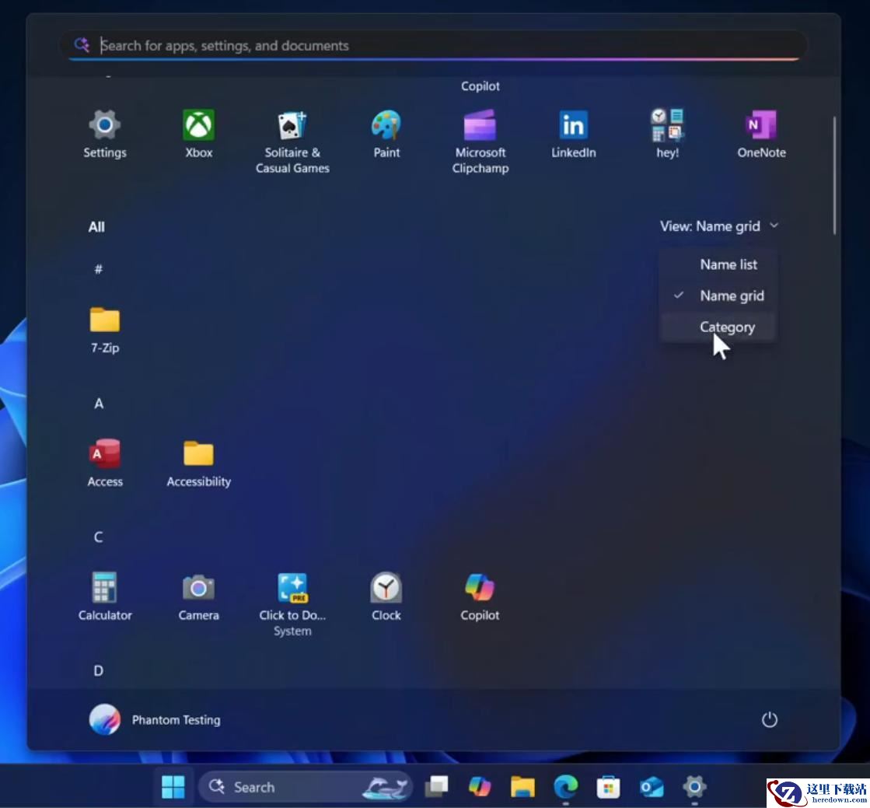Choose Category view option

click(x=718, y=327)
